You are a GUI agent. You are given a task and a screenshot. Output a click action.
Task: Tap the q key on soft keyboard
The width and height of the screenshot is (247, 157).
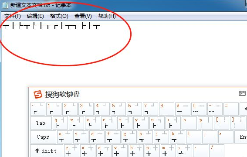tap(60, 123)
